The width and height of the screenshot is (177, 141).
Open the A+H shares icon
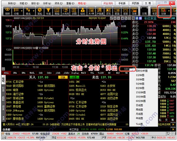click(x=91, y=11)
